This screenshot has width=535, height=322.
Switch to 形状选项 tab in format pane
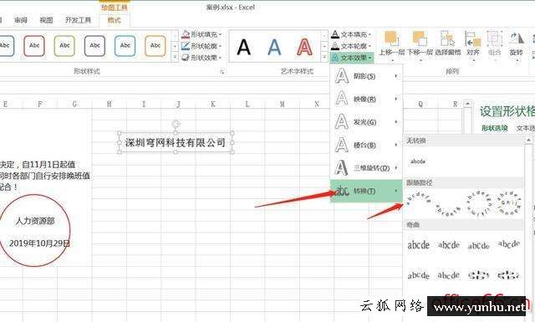[x=494, y=128]
